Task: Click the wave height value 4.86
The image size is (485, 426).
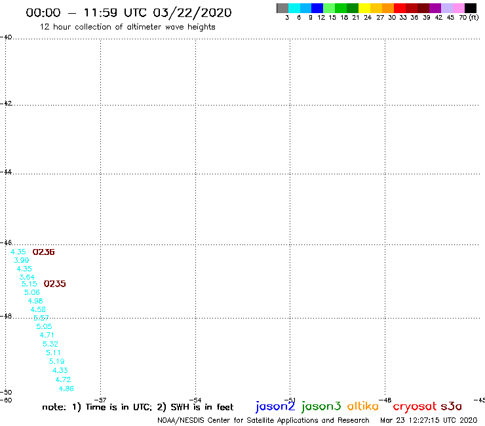Action: click(66, 389)
